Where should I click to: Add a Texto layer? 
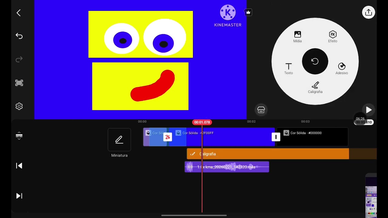(x=289, y=68)
